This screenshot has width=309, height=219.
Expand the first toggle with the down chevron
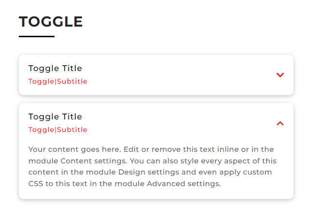280,75
